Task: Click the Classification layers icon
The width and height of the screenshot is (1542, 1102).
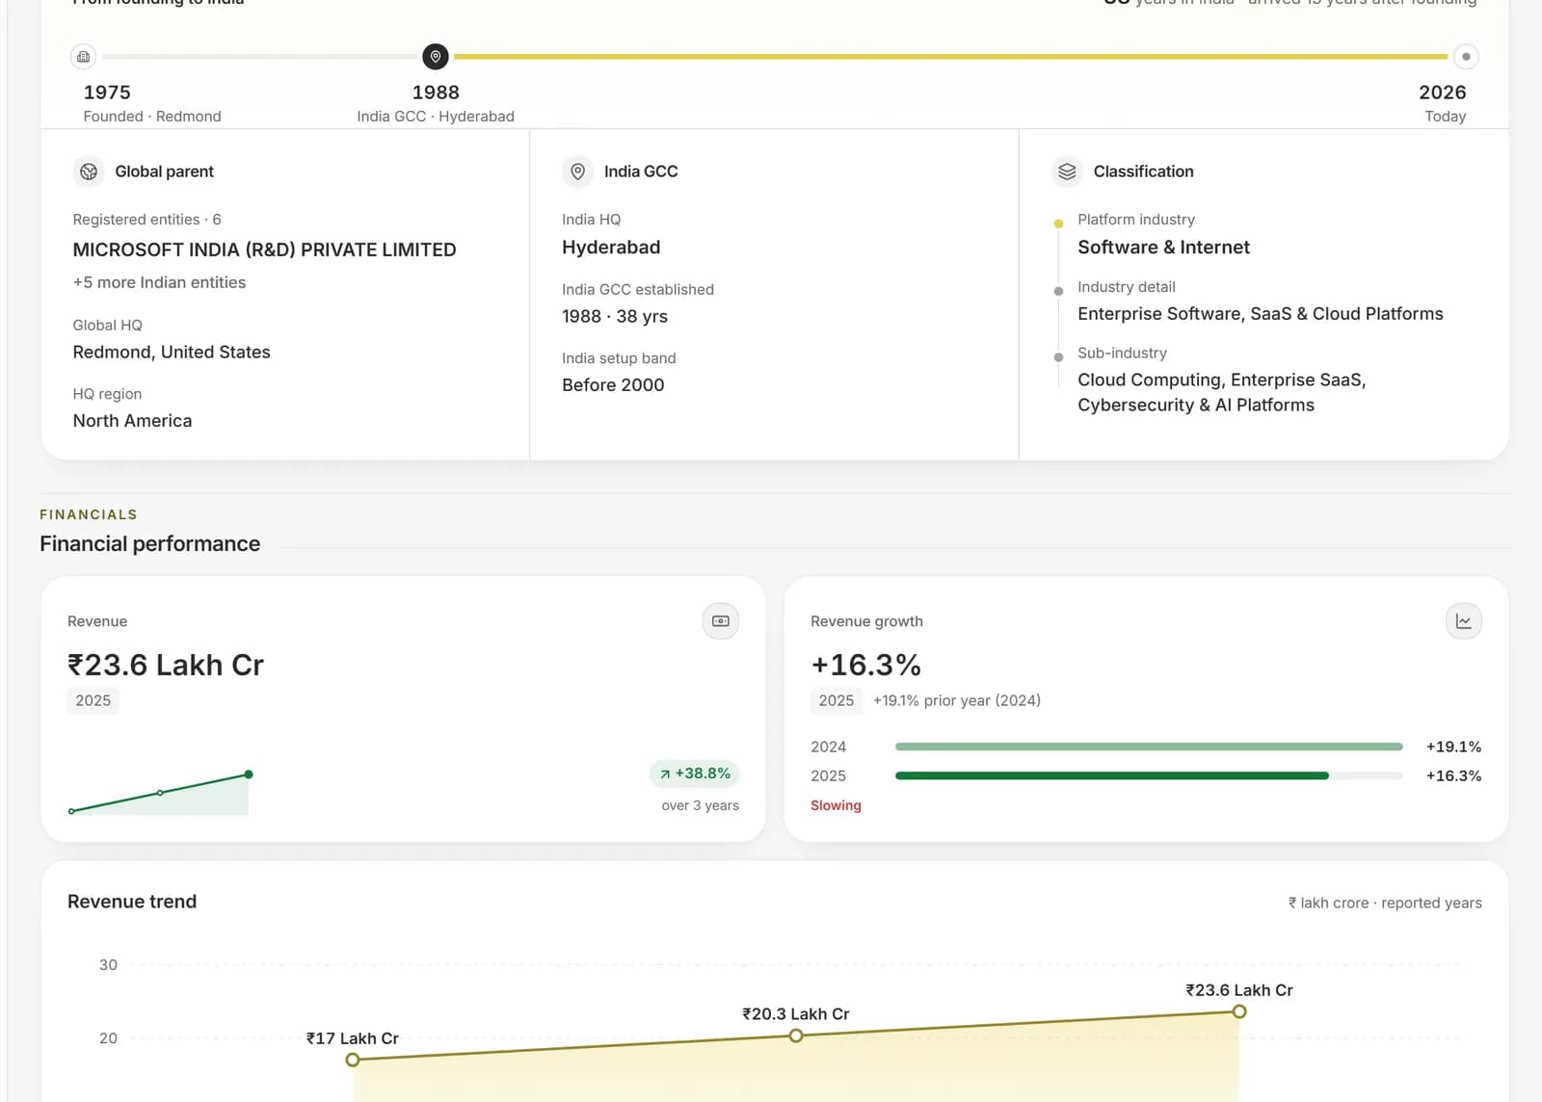Action: tap(1067, 171)
